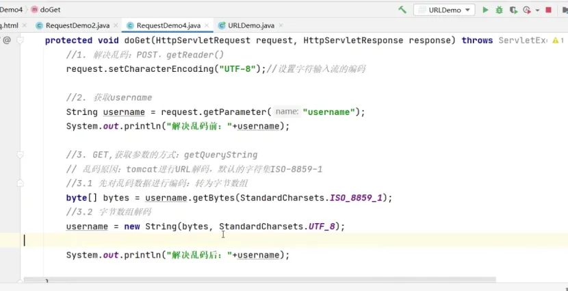
Task: Click the Run with Coverage icon
Action: tap(513, 10)
